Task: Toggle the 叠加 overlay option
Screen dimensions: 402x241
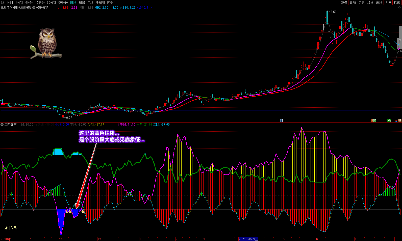Action: pyautogui.click(x=353, y=3)
